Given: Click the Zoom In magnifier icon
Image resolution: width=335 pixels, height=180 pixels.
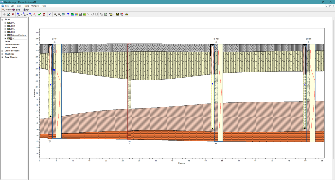Looking at the screenshot, I should click(55, 14).
